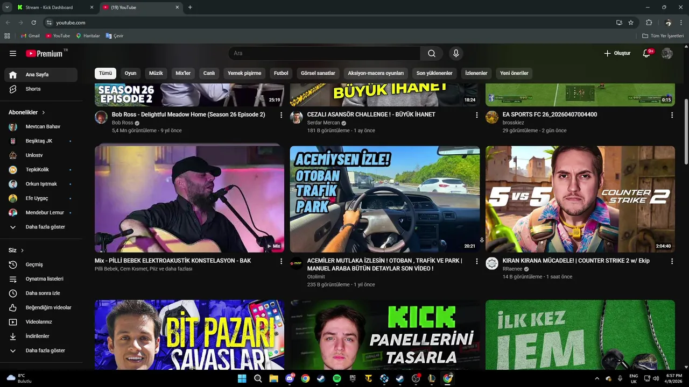Select the Mix'ler filter chip

[x=183, y=73]
